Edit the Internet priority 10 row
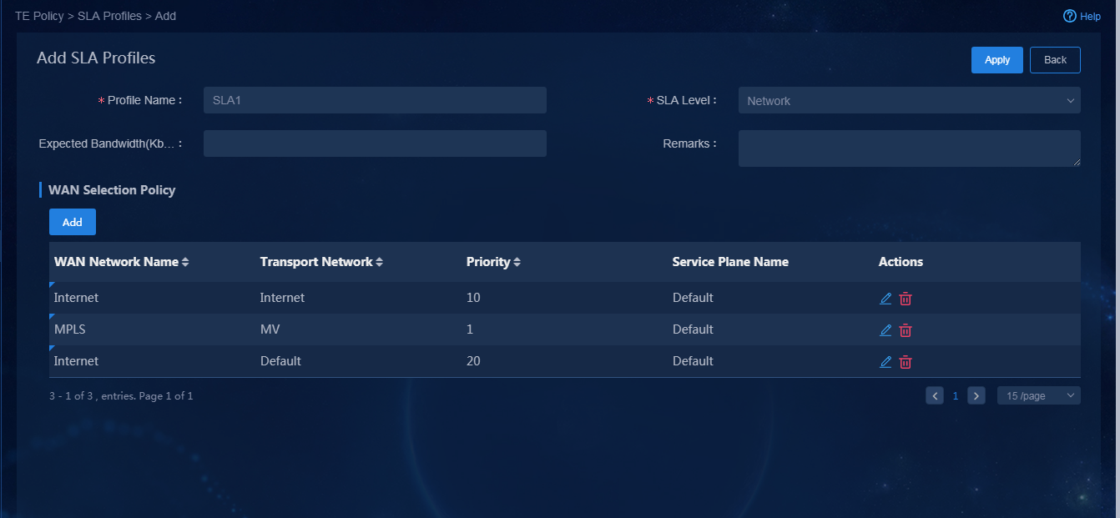 point(885,299)
